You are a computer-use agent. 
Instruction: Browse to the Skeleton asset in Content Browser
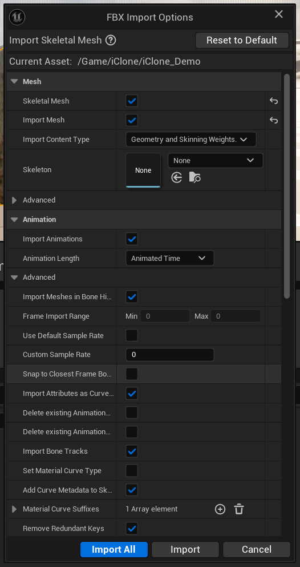pos(194,177)
